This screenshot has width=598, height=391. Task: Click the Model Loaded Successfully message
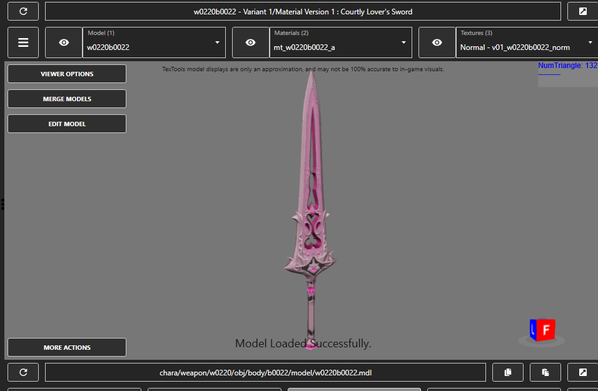(303, 344)
